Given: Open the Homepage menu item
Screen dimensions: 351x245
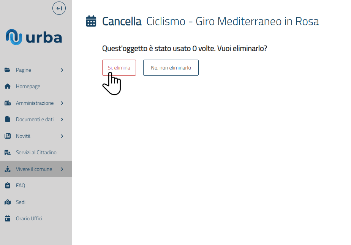Looking at the screenshot, I should (28, 87).
